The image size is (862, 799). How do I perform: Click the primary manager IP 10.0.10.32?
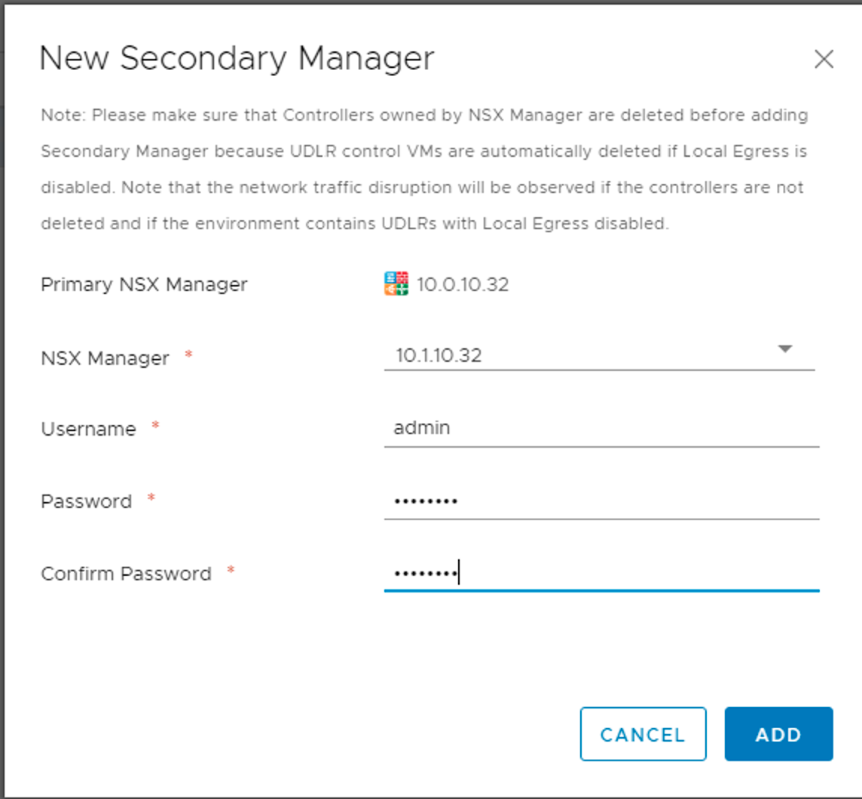pos(463,285)
